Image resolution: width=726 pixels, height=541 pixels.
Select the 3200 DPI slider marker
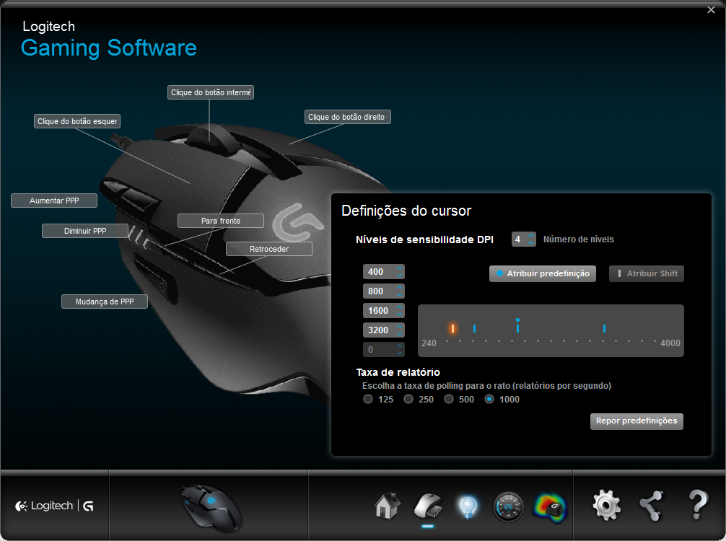[604, 328]
